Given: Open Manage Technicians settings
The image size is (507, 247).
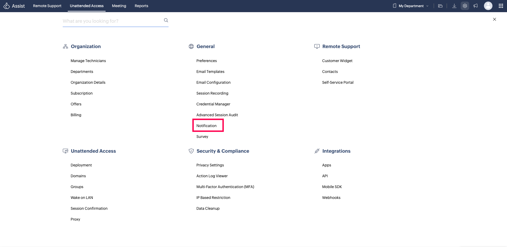Looking at the screenshot, I should click(88, 61).
